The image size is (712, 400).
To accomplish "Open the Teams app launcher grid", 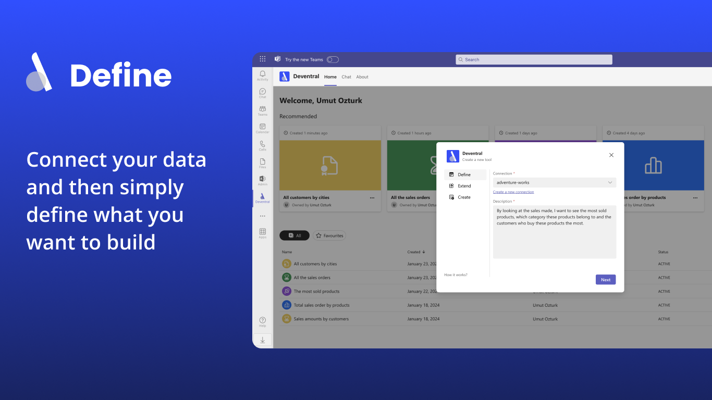I will [263, 59].
